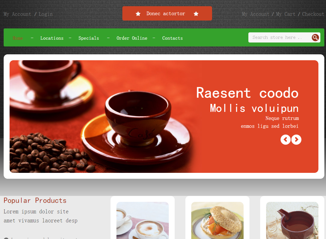The width and height of the screenshot is (326, 239).
Task: Click the Checkout link
Action: 313,14
